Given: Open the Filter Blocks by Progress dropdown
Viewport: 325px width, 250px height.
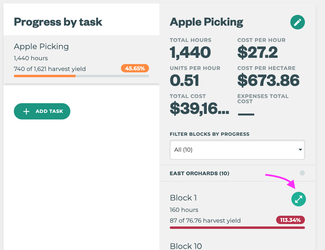Looking at the screenshot, I should pos(237,150).
